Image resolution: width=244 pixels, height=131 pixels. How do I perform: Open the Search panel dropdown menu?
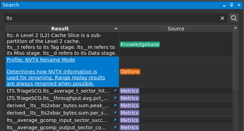[224, 6]
